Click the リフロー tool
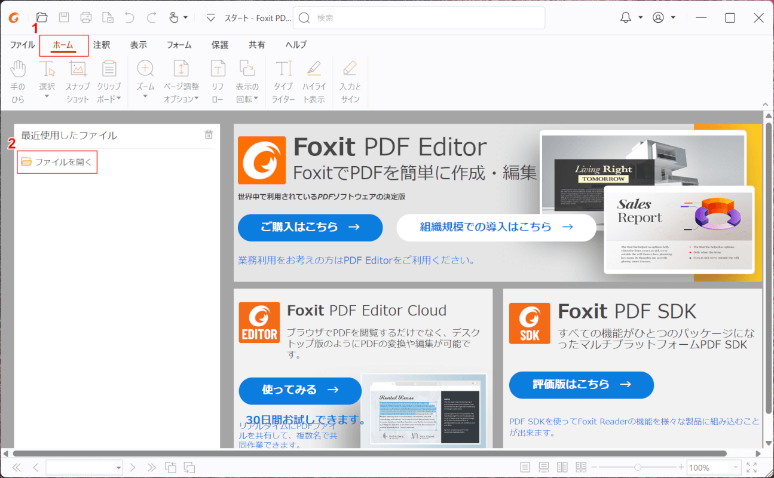 218,82
